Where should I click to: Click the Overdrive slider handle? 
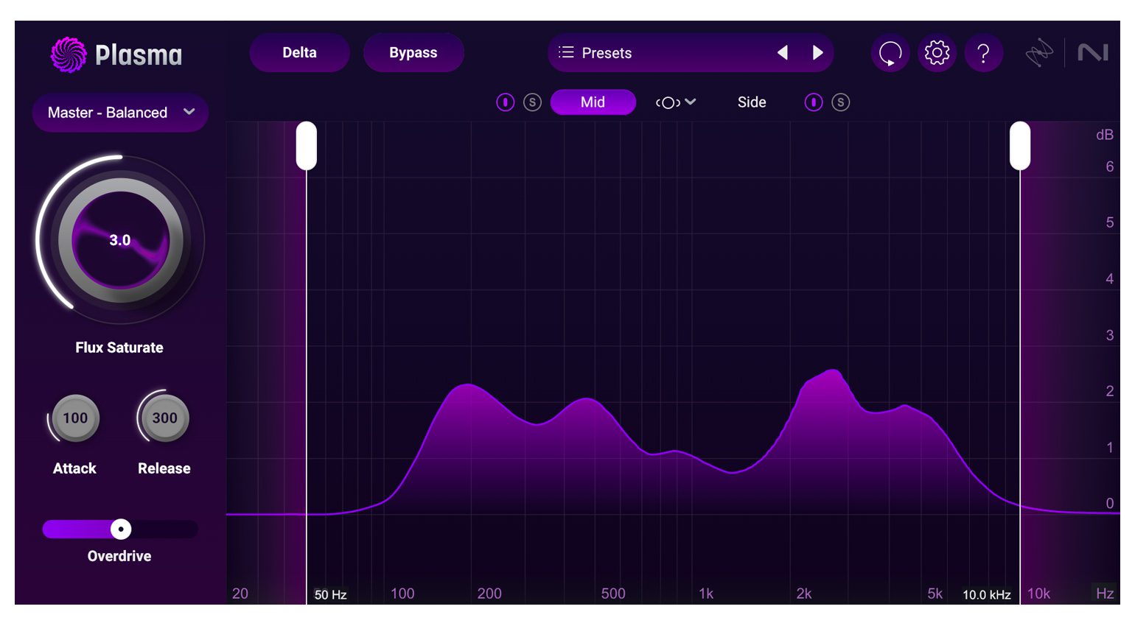point(121,529)
